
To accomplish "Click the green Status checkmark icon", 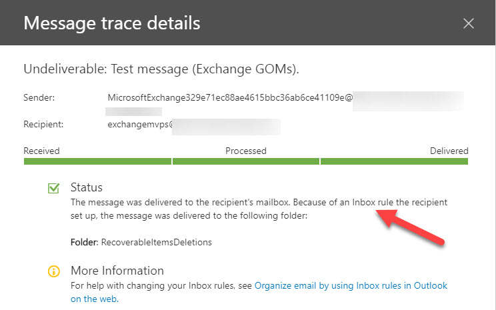I will pyautogui.click(x=53, y=189).
